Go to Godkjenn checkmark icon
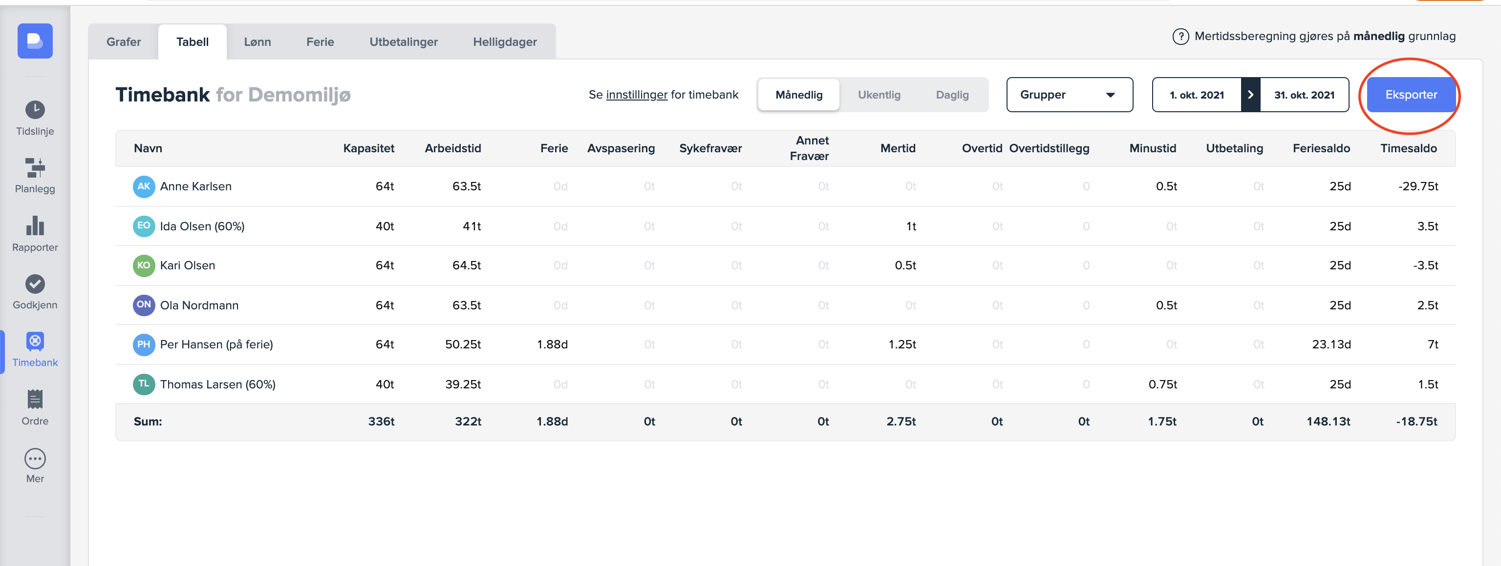 click(35, 284)
